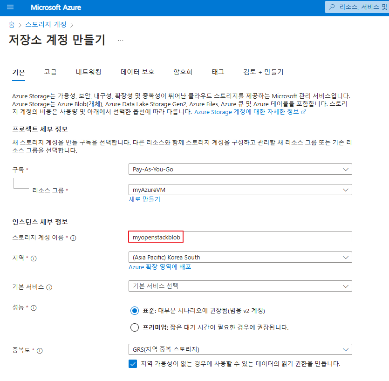The width and height of the screenshot is (389, 381).
Task: Show info tooltip for 중복도
Action: [x=40, y=351]
